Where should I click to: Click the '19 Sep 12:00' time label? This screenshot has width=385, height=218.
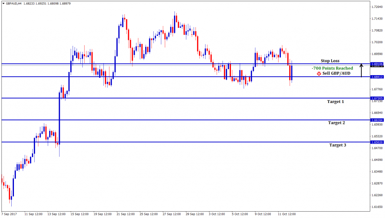[103, 214]
